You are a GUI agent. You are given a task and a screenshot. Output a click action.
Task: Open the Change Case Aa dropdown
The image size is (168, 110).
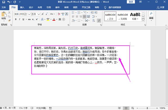point(52,14)
